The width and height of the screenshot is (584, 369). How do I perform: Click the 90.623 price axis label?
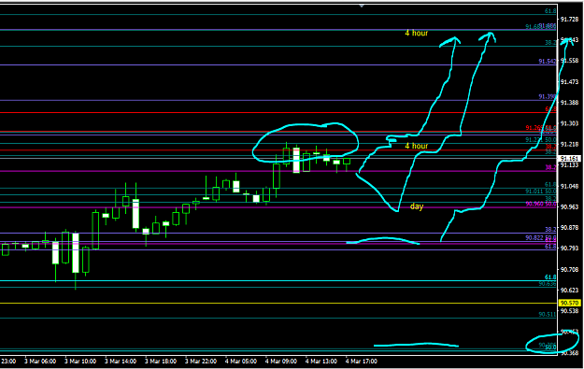point(569,290)
